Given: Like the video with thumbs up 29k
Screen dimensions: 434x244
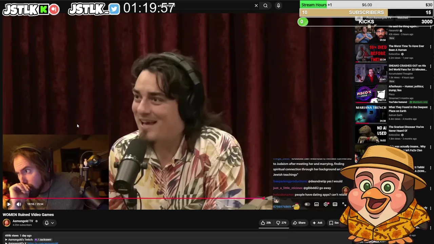Looking at the screenshot, I should click(266, 223).
